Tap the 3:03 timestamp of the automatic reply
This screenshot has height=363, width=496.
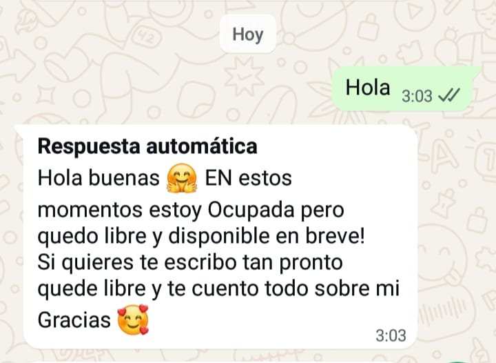(391, 335)
